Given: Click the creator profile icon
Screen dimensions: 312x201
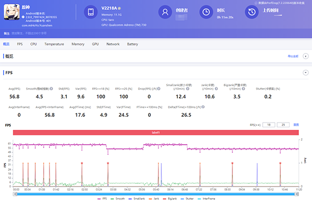Looking at the screenshot, I should click(x=165, y=12).
